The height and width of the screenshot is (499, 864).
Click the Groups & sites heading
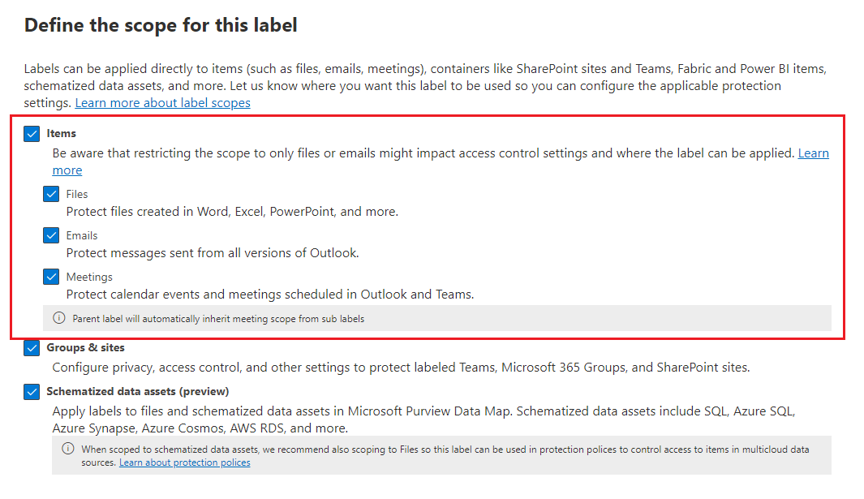click(88, 347)
